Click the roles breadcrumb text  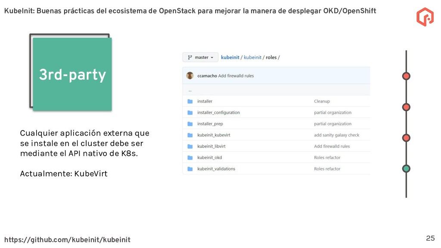271,57
